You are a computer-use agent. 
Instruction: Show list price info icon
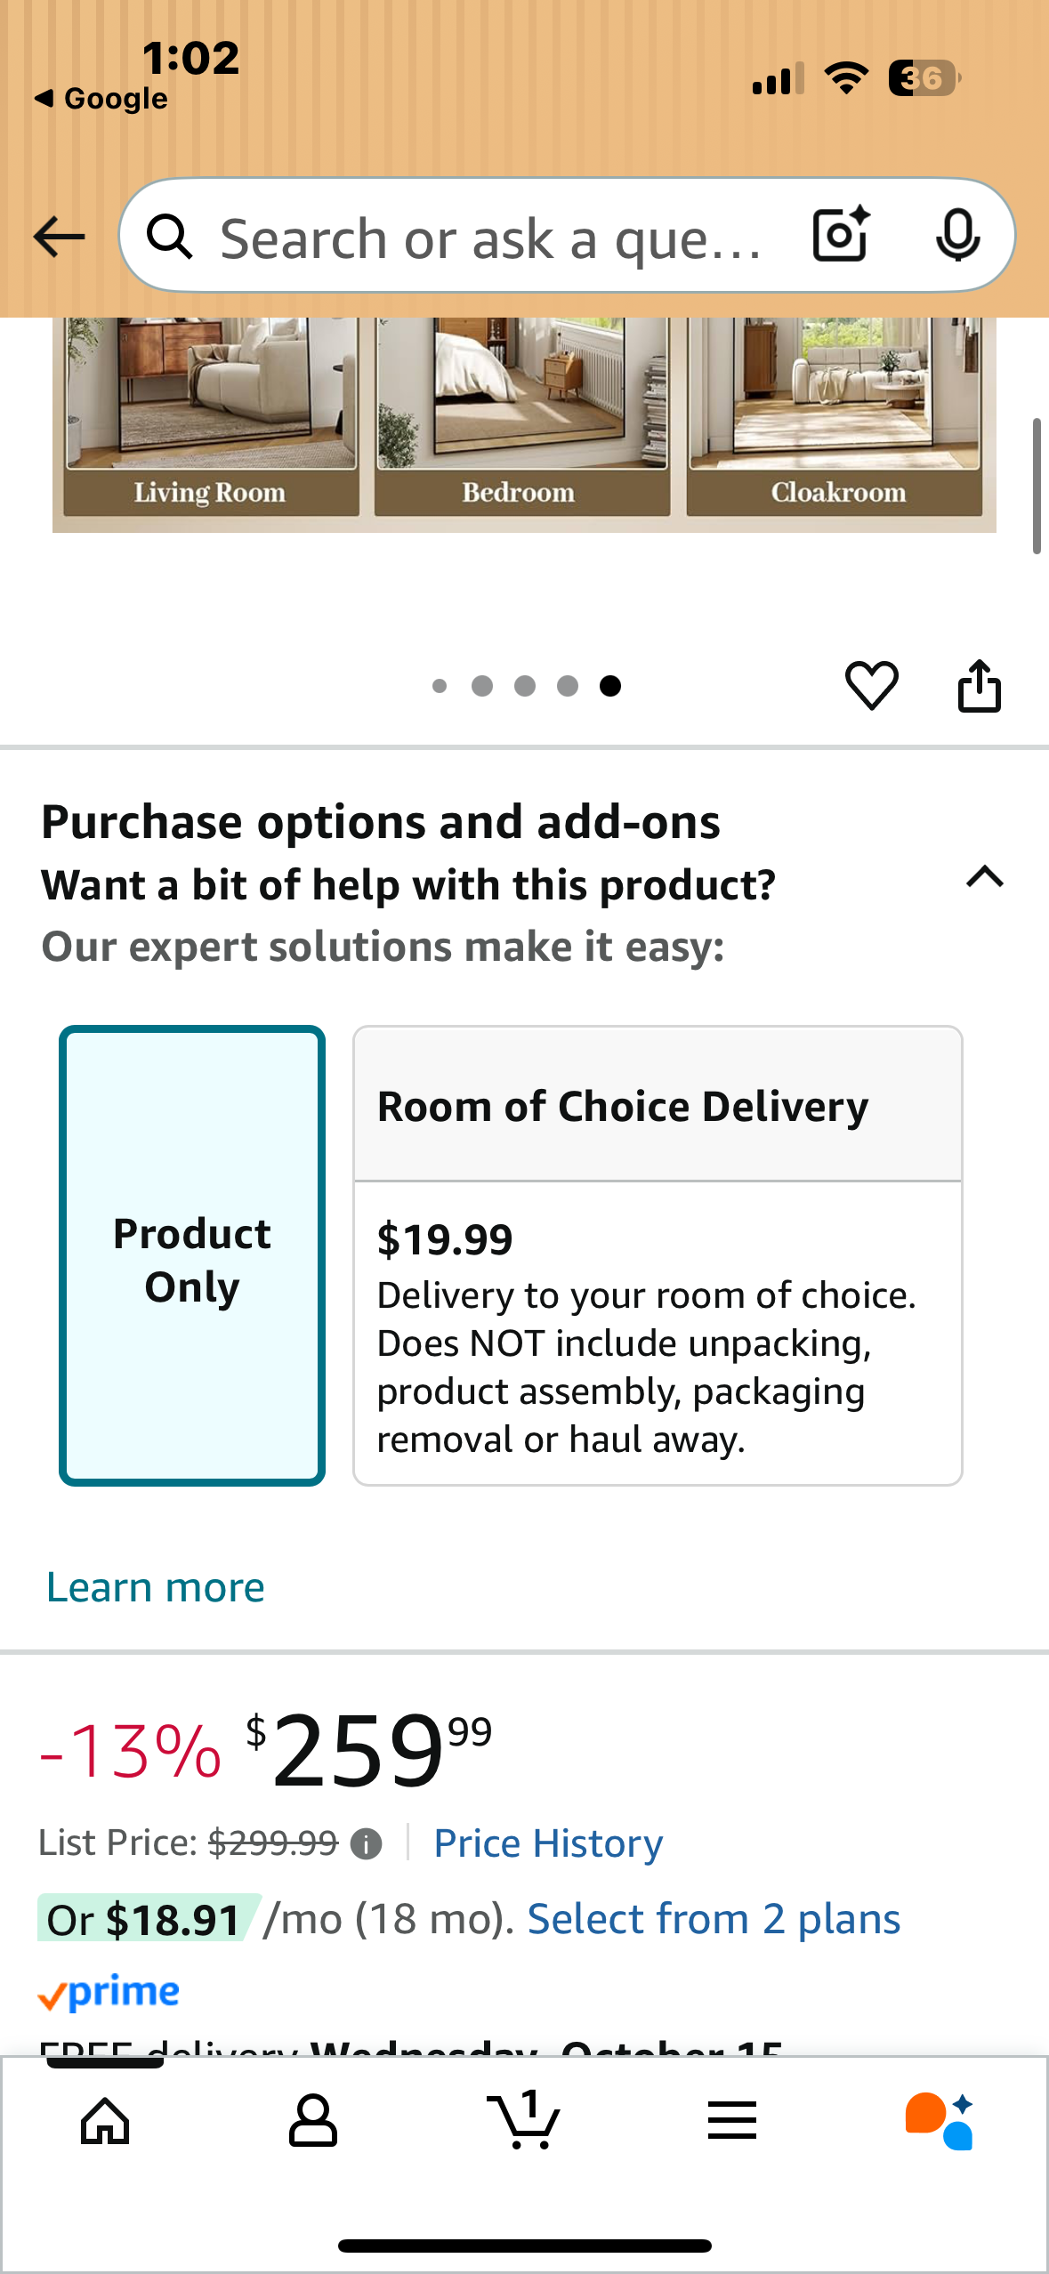point(366,1844)
